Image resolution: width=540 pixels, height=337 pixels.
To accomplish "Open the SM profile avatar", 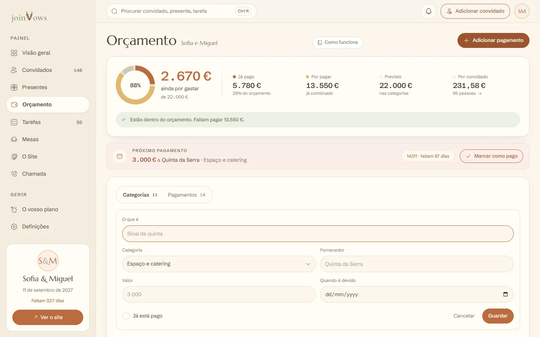I will pyautogui.click(x=522, y=11).
